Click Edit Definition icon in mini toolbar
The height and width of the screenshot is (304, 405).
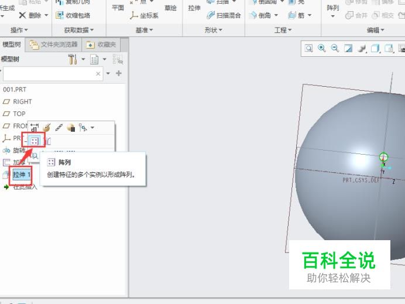[47, 128]
